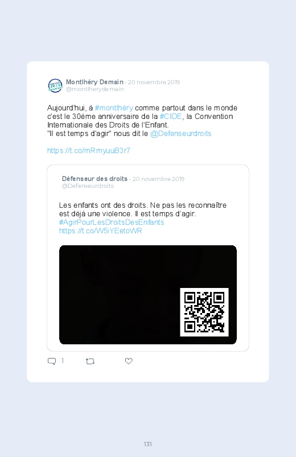
Task: Click the Montlhéry Demain account name
Action: click(94, 82)
